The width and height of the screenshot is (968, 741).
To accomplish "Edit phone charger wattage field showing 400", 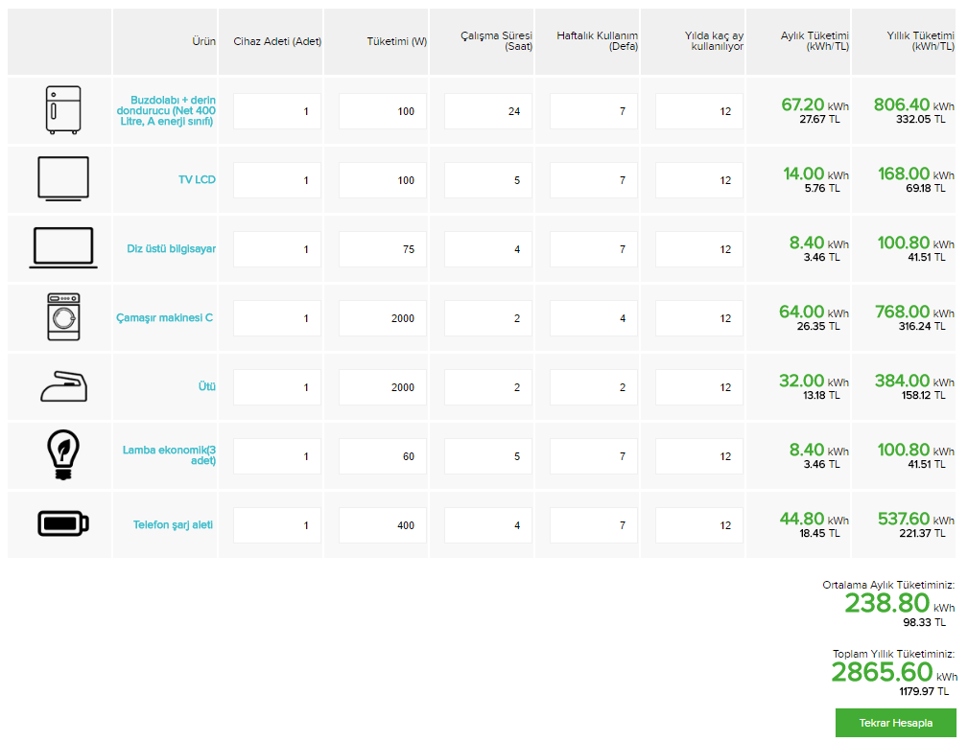I will [x=383, y=525].
